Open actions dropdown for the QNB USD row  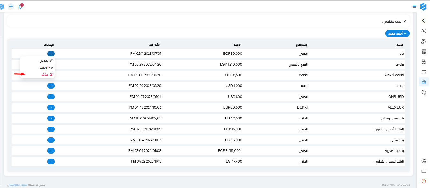coord(51,97)
